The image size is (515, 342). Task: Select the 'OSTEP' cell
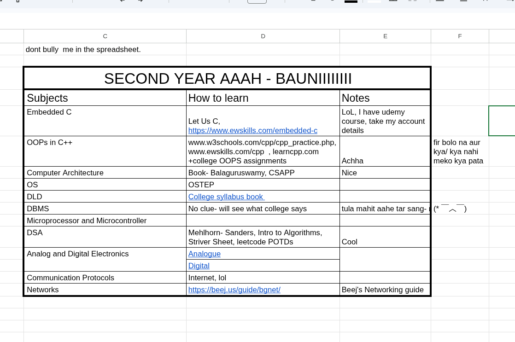coord(263,185)
